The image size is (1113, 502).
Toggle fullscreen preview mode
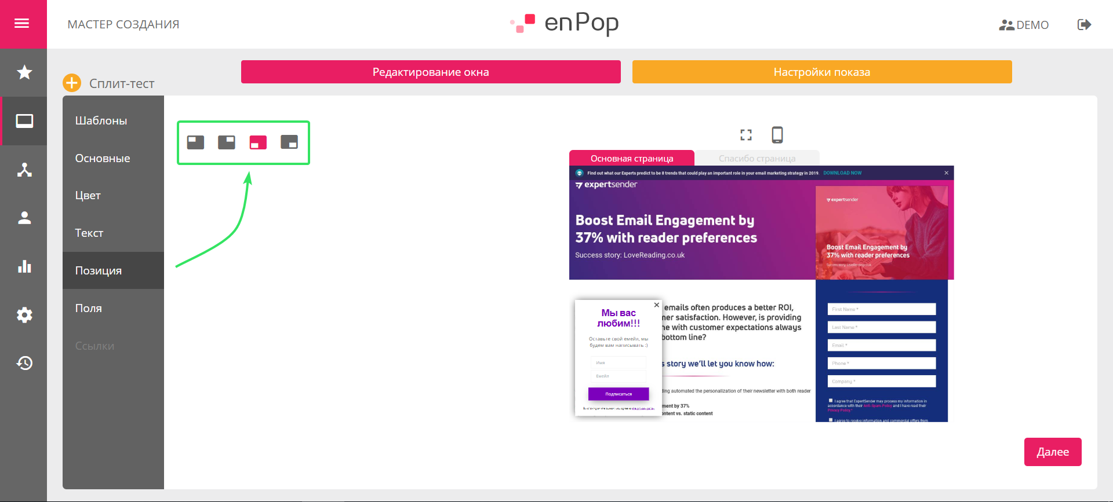coord(746,135)
